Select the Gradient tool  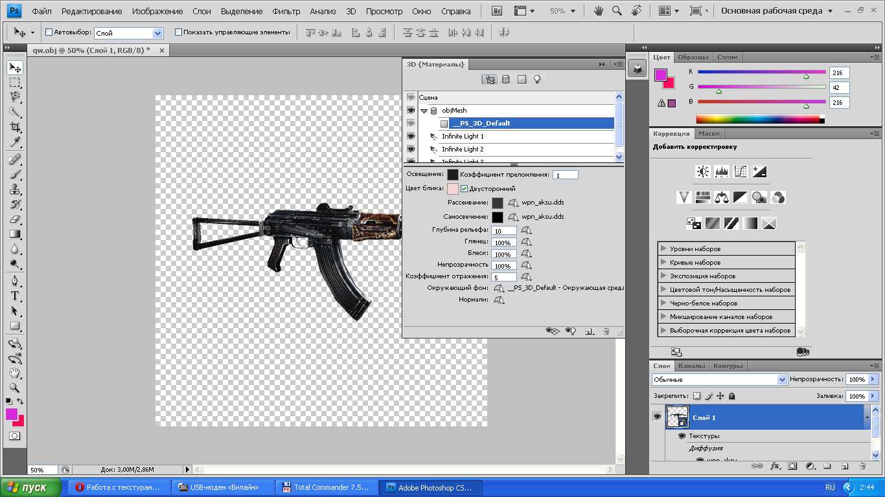pyautogui.click(x=15, y=234)
